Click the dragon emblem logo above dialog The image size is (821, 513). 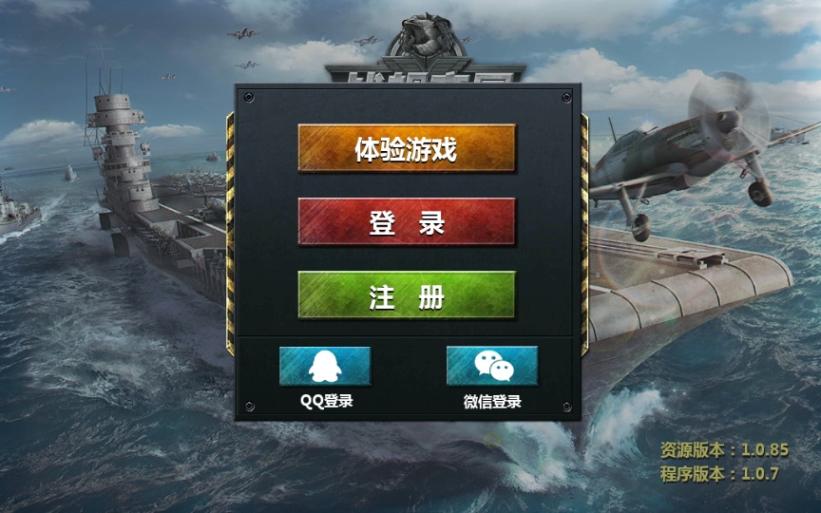pos(425,37)
